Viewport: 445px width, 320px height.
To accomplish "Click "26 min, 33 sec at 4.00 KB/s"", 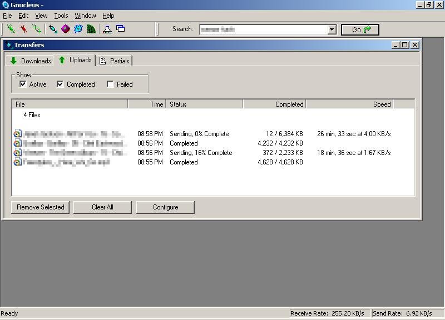I will (354, 134).
